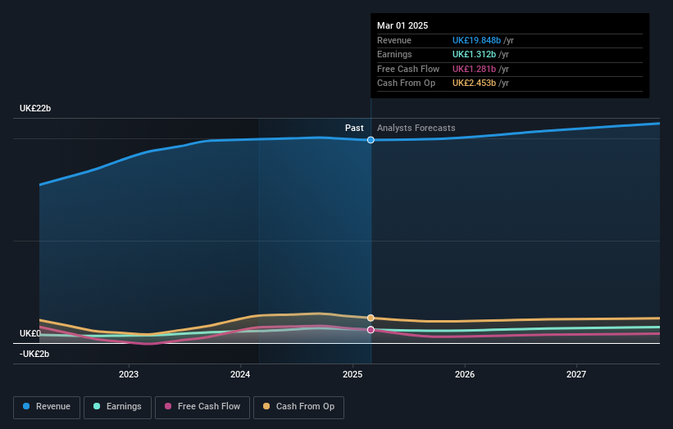
Task: Click the UK£22b y-axis label
Action: pyautogui.click(x=35, y=108)
